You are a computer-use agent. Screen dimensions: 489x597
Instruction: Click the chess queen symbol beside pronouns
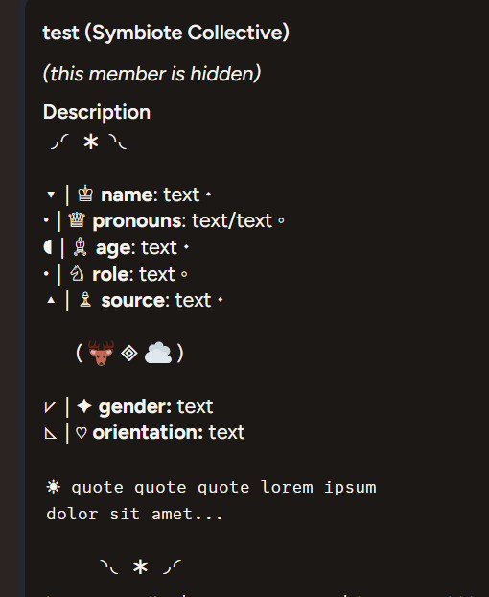pos(77,220)
